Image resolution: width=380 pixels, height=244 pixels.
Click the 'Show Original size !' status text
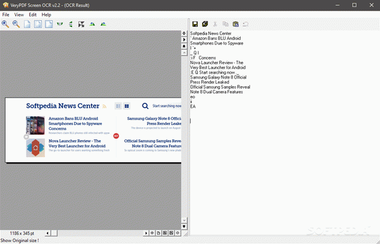tap(20, 240)
